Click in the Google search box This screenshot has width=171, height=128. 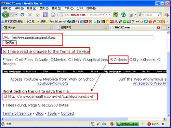click(x=150, y=15)
